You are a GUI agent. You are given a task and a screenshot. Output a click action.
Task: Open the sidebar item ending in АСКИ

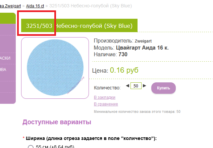[x=5, y=58]
